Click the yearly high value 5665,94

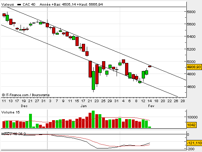[x=96, y=5]
